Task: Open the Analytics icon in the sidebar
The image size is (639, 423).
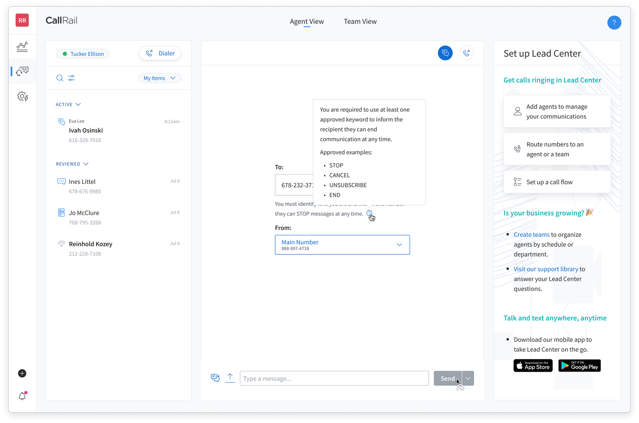Action: [x=22, y=47]
